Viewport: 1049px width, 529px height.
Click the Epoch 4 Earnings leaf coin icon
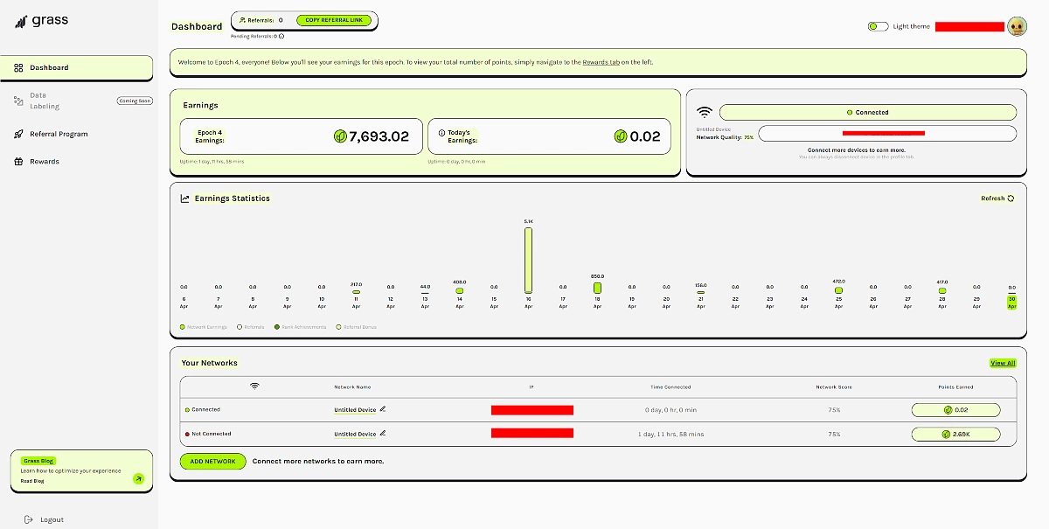(x=341, y=136)
